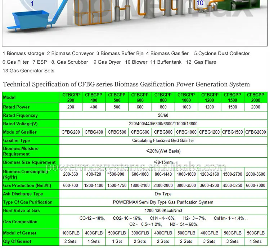Click the "50/60" frequency value

click(x=163, y=116)
